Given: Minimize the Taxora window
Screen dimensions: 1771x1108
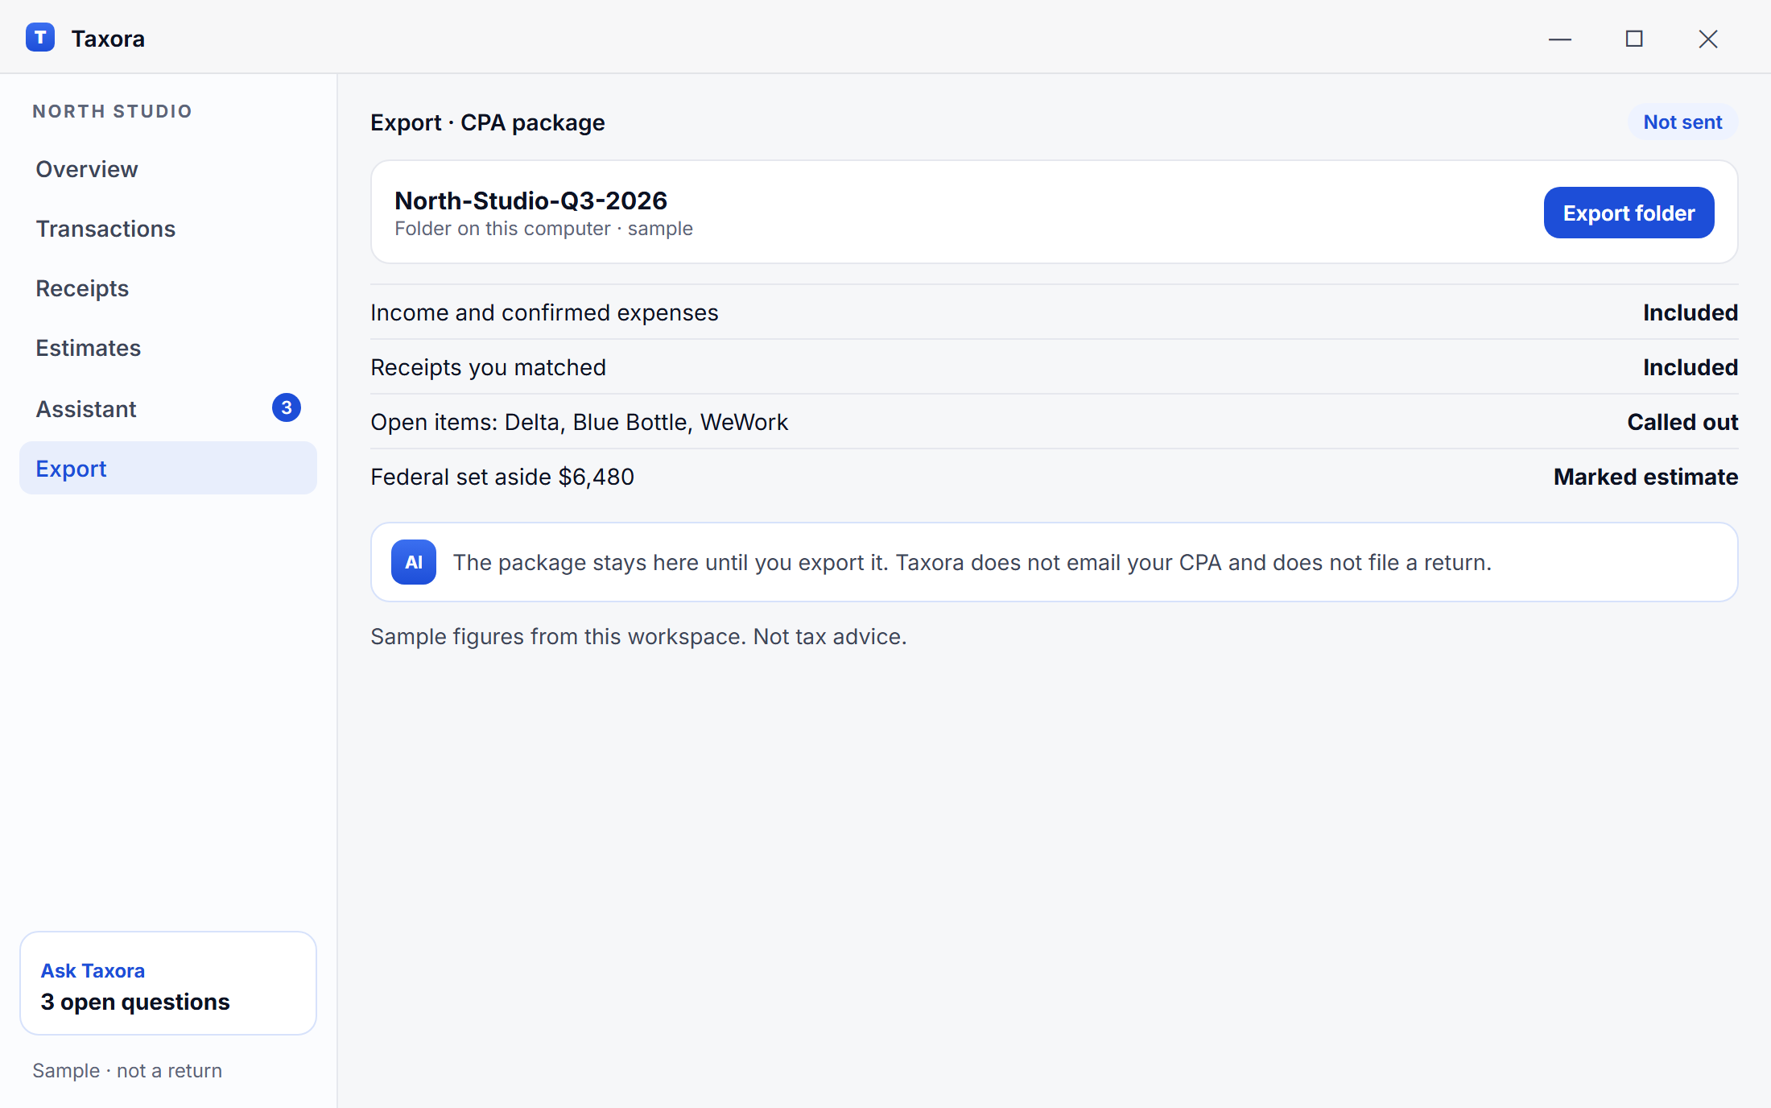Looking at the screenshot, I should point(1560,39).
